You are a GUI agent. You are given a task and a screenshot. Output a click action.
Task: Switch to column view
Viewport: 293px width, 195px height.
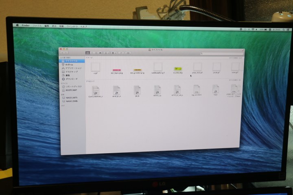click(96, 53)
